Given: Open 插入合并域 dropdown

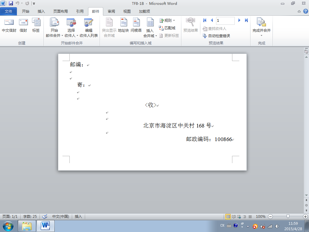Looking at the screenshot, I should click(x=150, y=27).
